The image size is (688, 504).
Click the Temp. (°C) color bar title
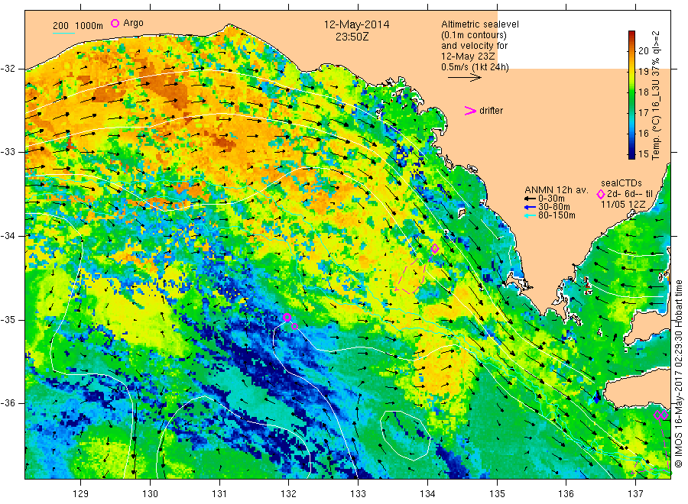tap(656, 95)
